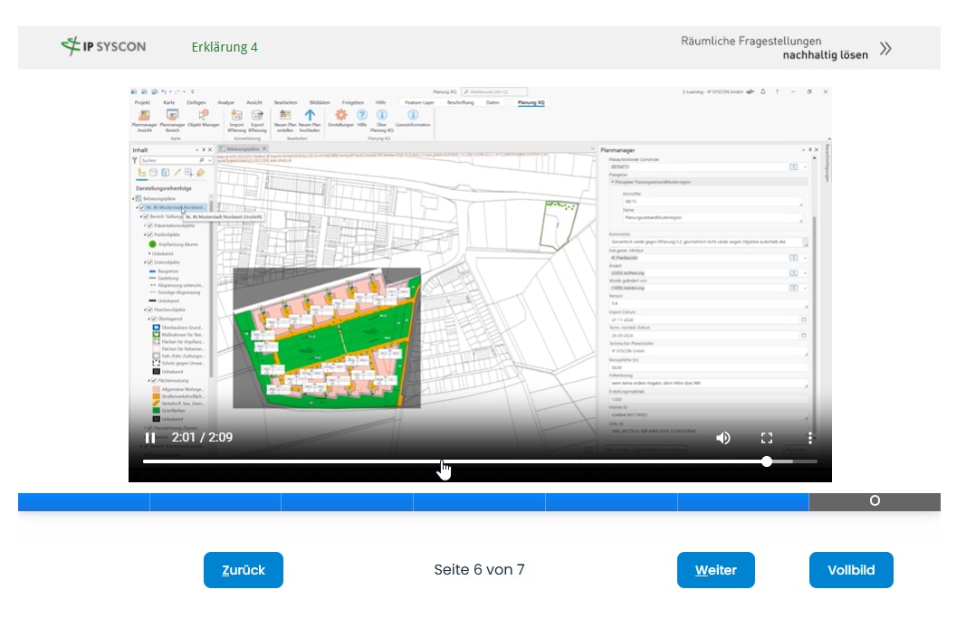Click the Export XPlanung icon
The height and width of the screenshot is (637, 966).
pos(257,116)
